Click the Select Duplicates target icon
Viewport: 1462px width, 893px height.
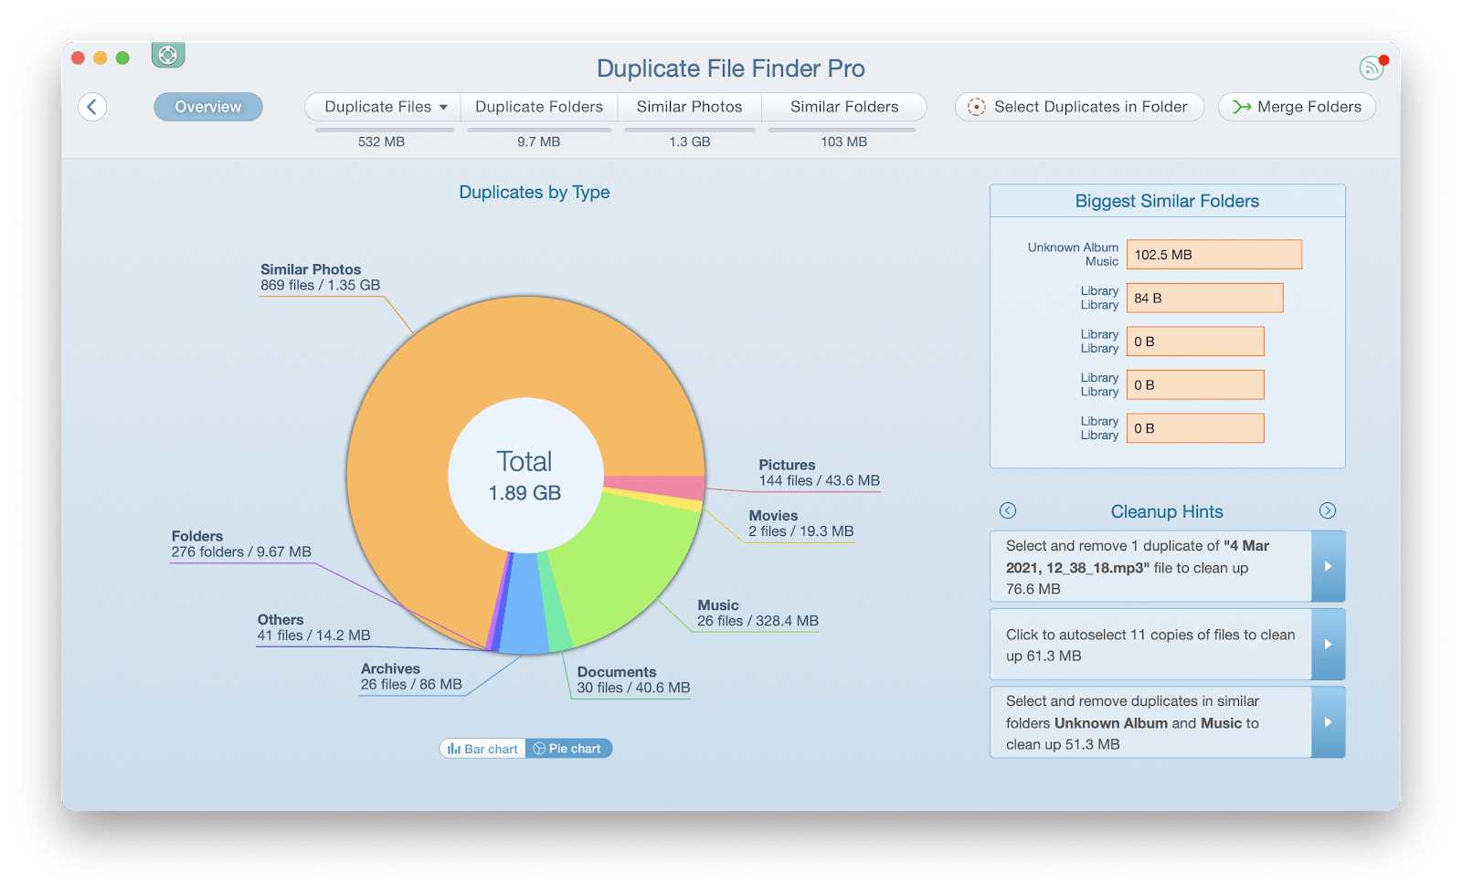[977, 107]
